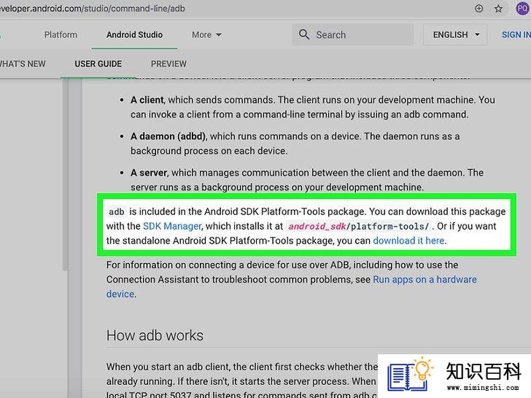Select the Android Studio tab
The height and width of the screenshot is (398, 531).
(134, 34)
